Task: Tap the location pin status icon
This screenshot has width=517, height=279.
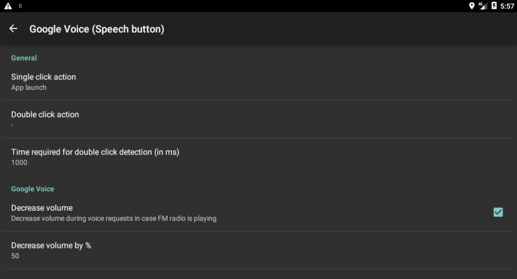Action: point(472,6)
